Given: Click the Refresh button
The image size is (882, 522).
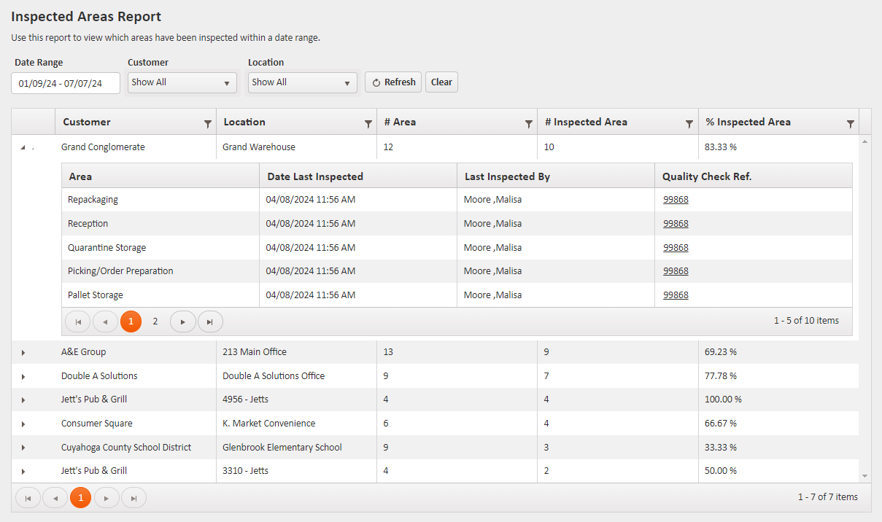Looking at the screenshot, I should 392,82.
